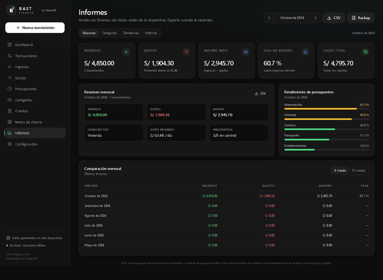This screenshot has height=280, width=383.
Task: Click the Backup button
Action: point(361,18)
